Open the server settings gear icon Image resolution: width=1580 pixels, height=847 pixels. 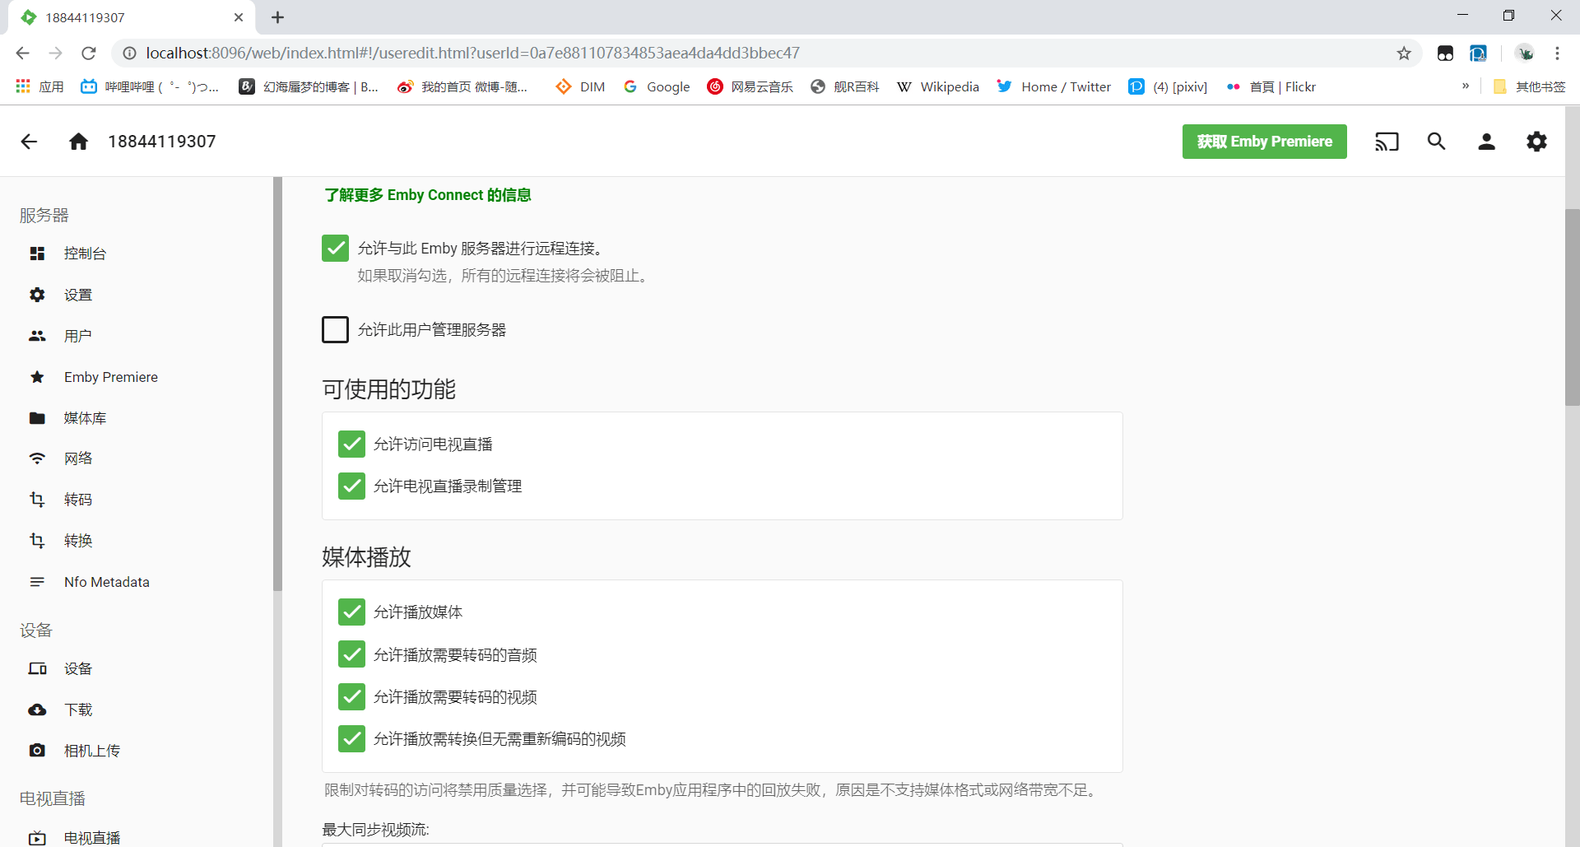coord(1536,142)
